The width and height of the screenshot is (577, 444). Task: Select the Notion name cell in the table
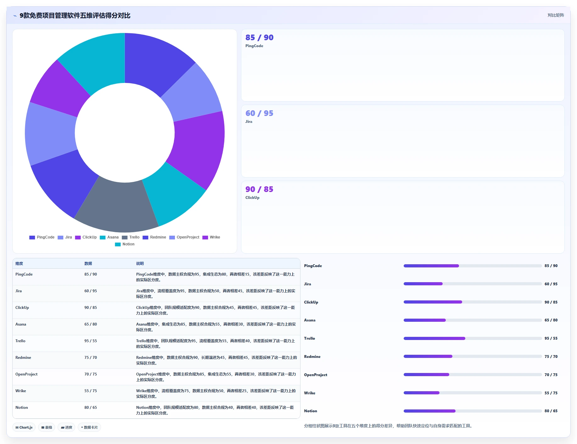[x=22, y=408]
